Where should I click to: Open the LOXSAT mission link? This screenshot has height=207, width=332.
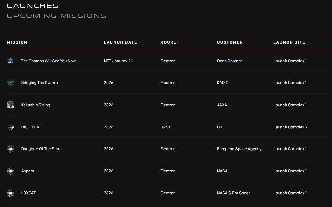[x=28, y=193]
